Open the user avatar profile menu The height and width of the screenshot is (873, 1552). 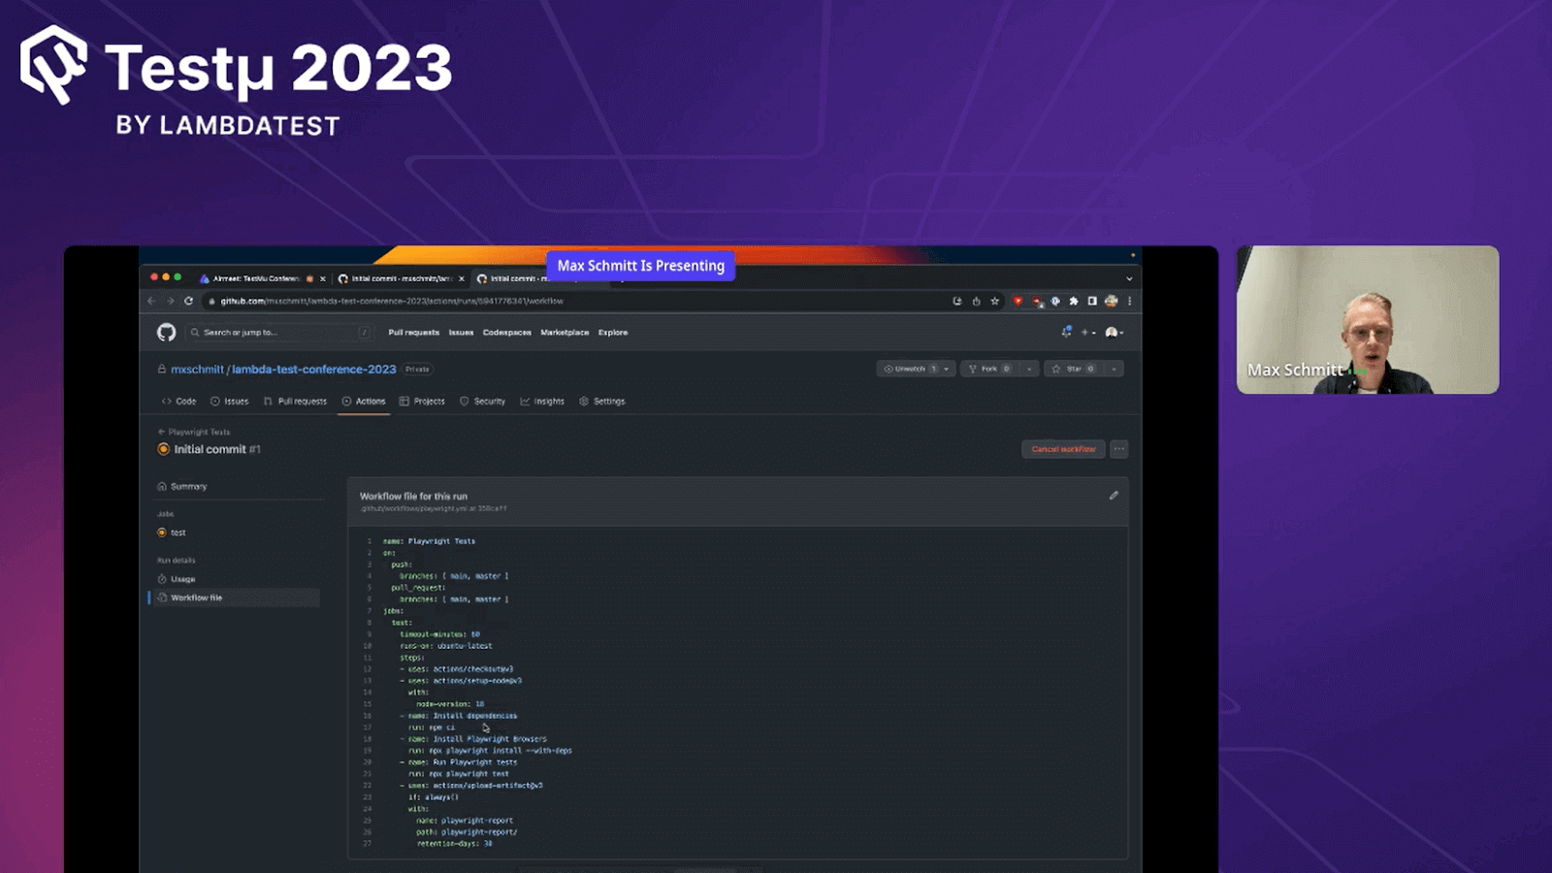tap(1114, 333)
